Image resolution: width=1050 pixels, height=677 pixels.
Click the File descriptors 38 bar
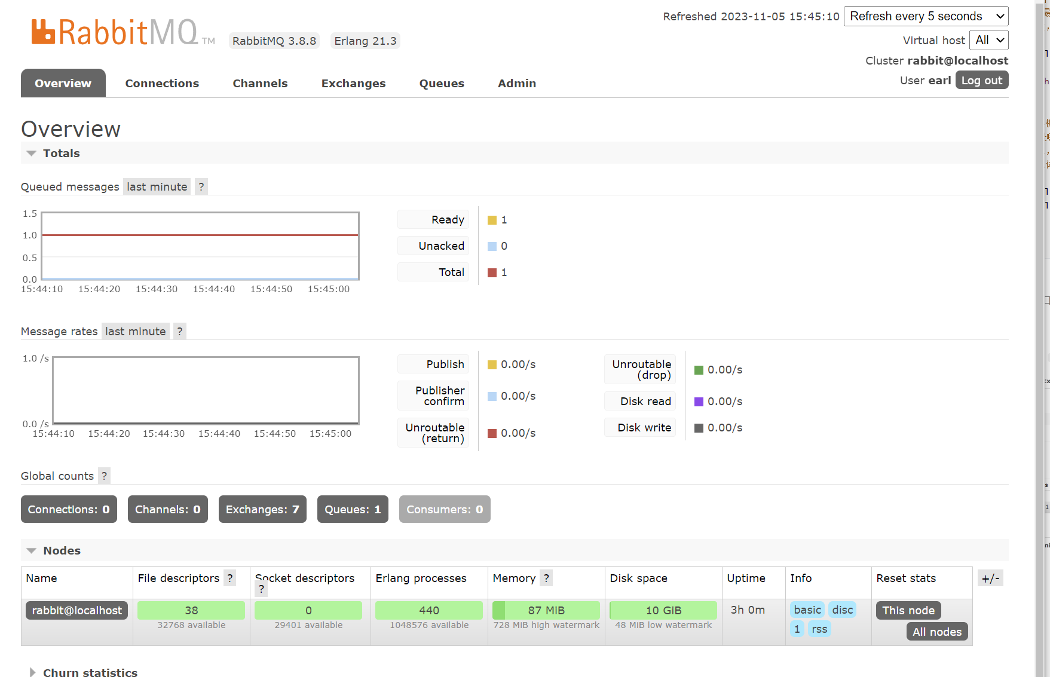click(x=191, y=610)
